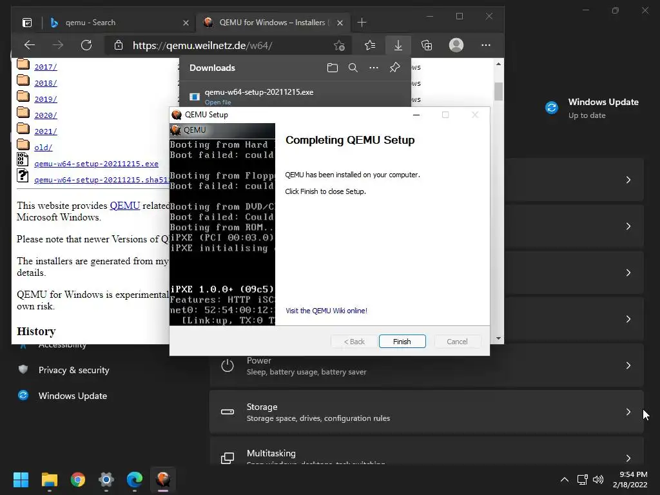Close the QEMU for Windows tab
The image size is (660, 495).
pos(340,23)
